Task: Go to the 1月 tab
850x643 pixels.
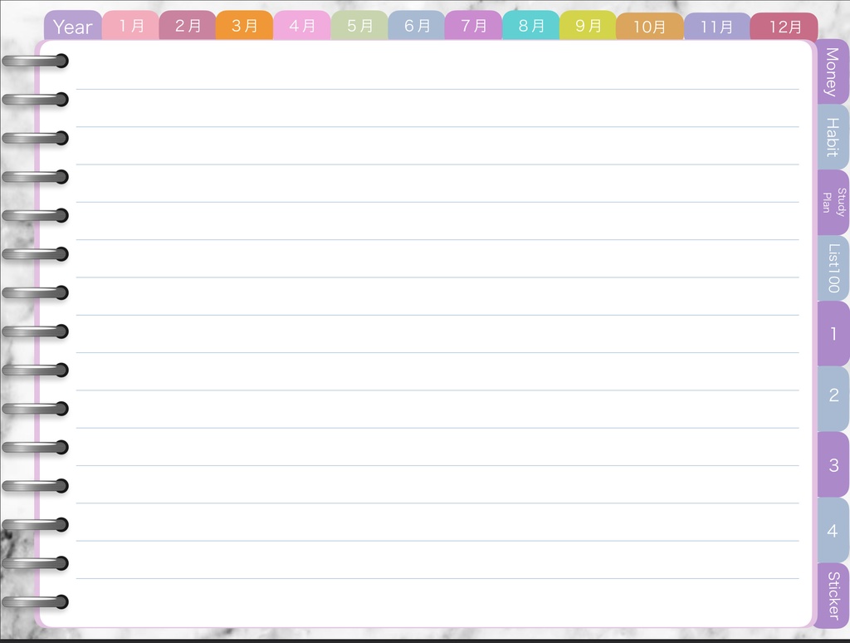Action: (x=130, y=26)
